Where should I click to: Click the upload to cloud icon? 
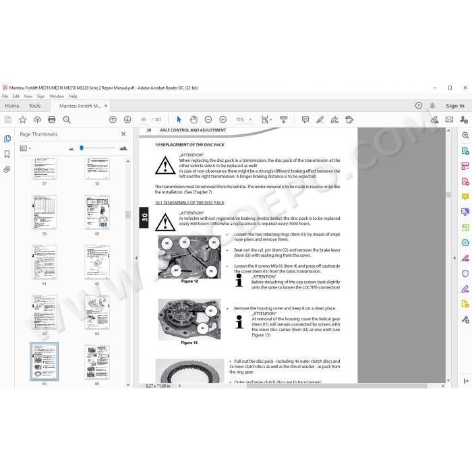(x=37, y=119)
